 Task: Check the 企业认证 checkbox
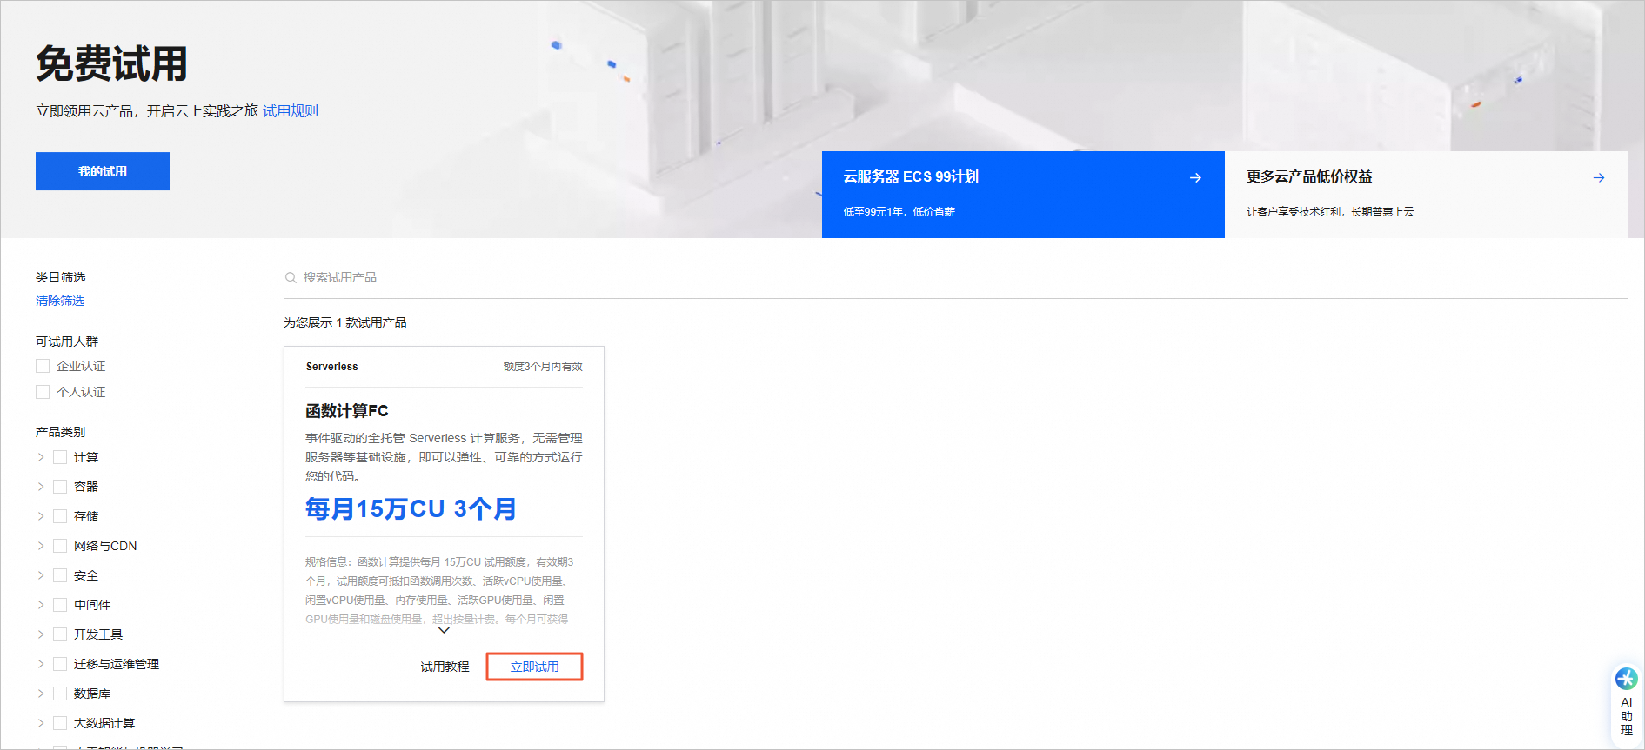pos(43,366)
